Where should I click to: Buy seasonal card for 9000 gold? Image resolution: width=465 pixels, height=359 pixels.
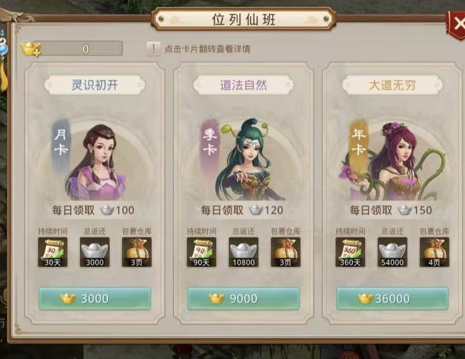[x=243, y=299]
